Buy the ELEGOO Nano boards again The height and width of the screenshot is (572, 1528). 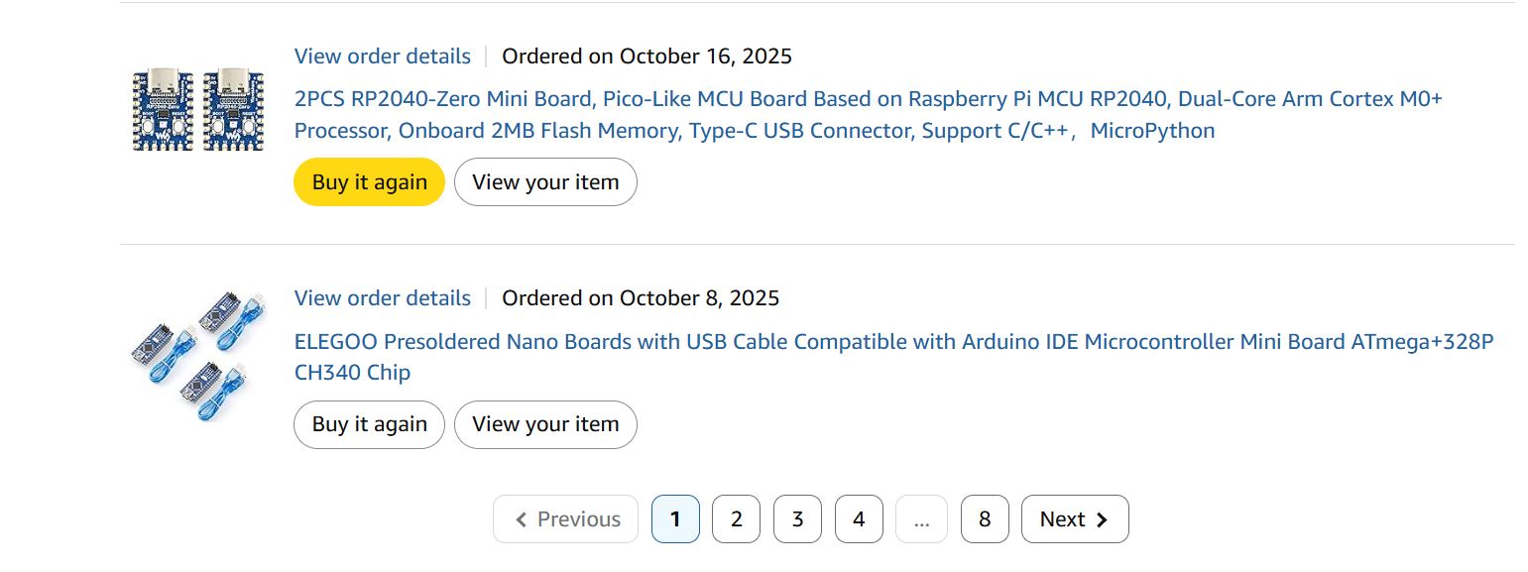pyautogui.click(x=369, y=424)
